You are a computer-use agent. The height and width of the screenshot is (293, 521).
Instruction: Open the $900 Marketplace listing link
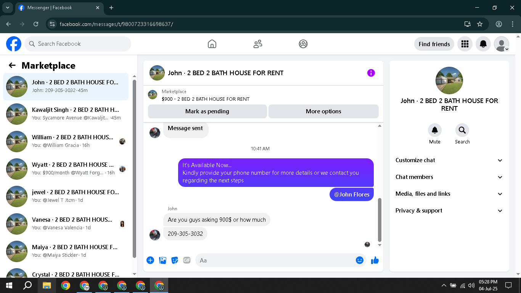click(206, 99)
